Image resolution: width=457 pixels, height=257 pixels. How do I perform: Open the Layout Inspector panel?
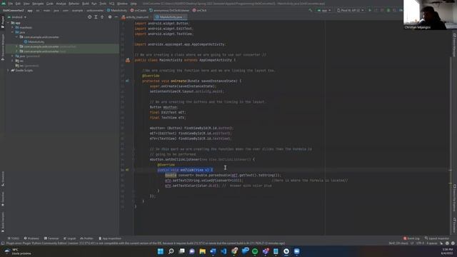pyautogui.click(x=437, y=238)
